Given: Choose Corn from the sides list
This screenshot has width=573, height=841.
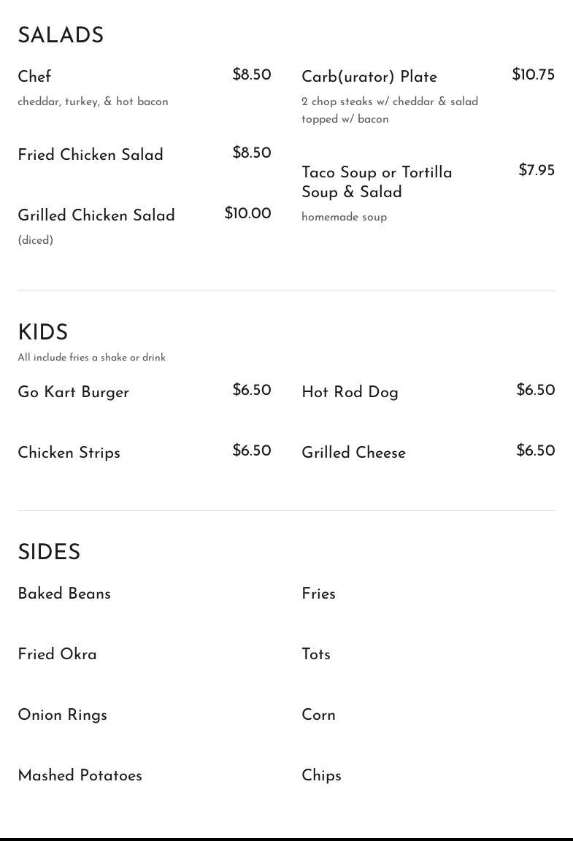Looking at the screenshot, I should point(318,715).
